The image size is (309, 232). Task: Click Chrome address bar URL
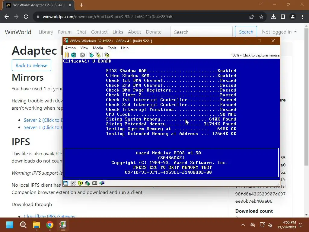click(107, 17)
